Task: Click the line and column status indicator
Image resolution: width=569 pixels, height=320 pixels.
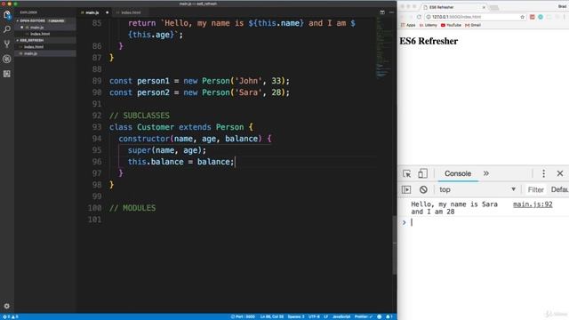Action: point(271,316)
